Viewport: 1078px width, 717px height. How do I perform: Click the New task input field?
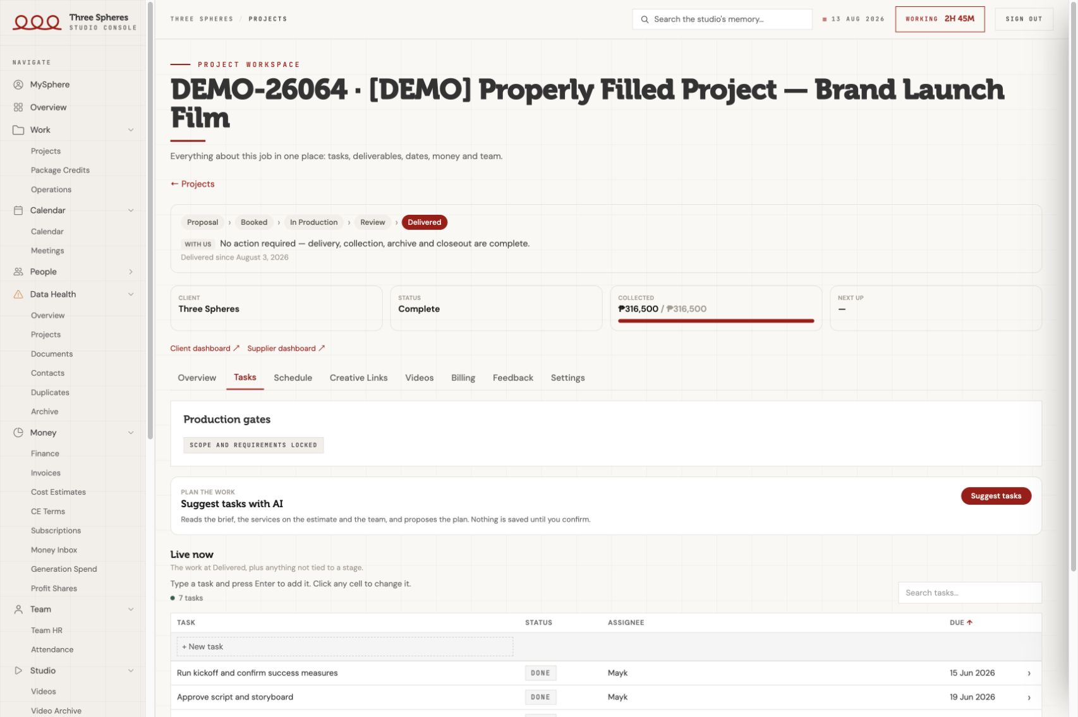pos(344,647)
